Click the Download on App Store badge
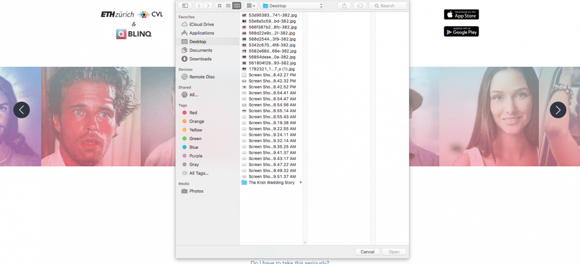This screenshot has width=580, height=264. [x=461, y=15]
